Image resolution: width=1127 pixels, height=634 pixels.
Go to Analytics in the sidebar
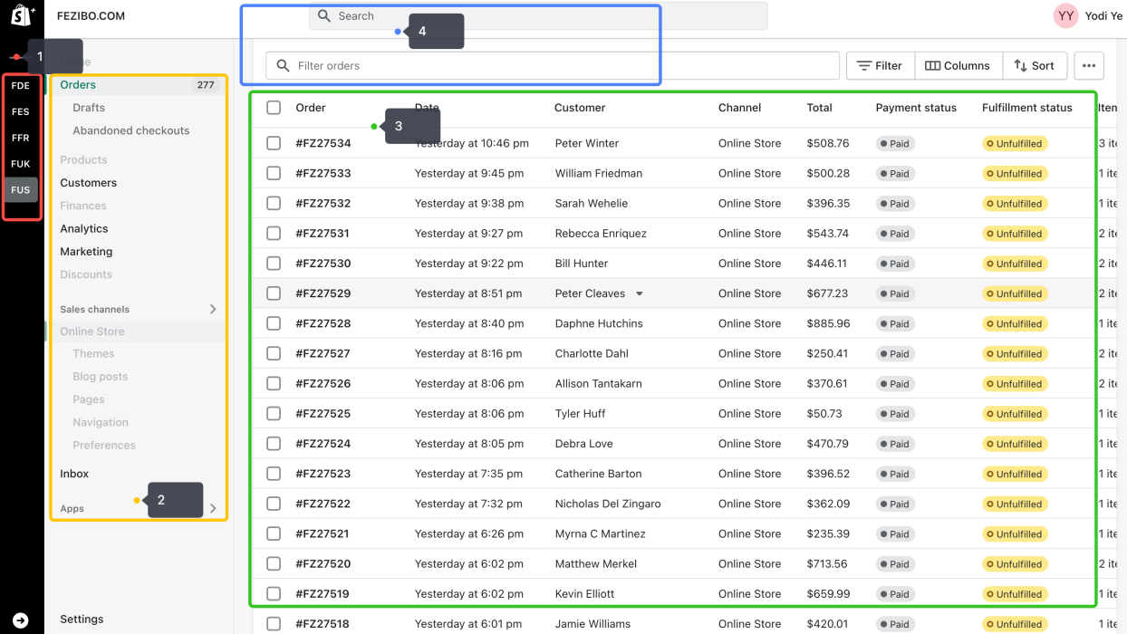coord(84,229)
